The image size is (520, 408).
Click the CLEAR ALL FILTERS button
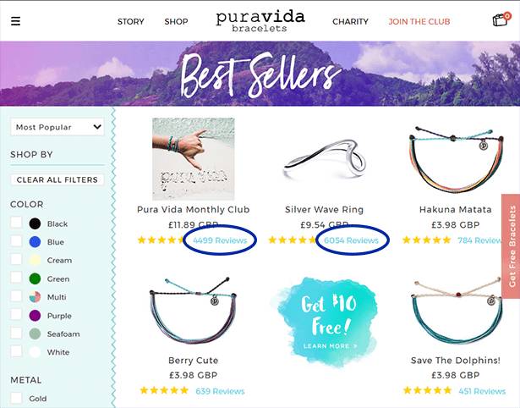tap(57, 179)
